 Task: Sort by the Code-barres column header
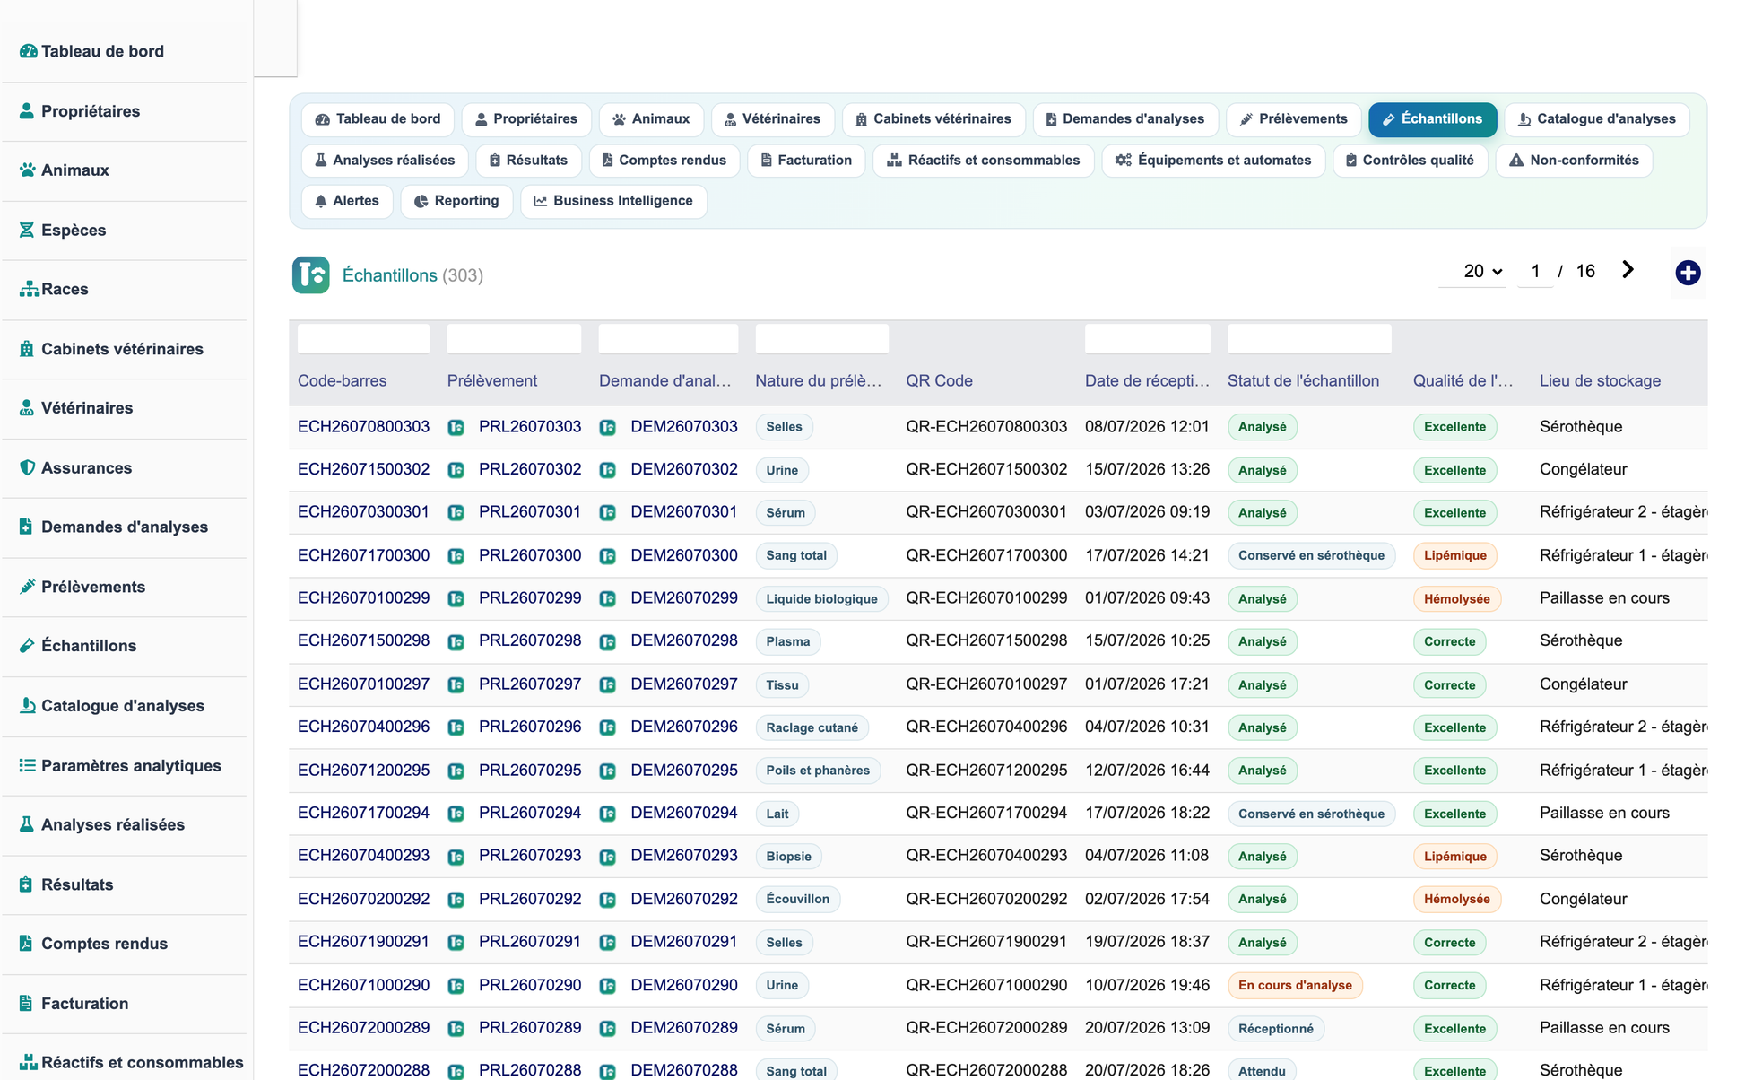342,381
